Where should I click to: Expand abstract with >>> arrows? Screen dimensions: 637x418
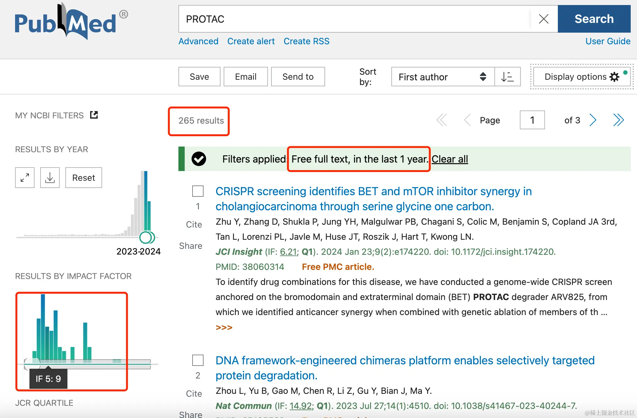224,328
